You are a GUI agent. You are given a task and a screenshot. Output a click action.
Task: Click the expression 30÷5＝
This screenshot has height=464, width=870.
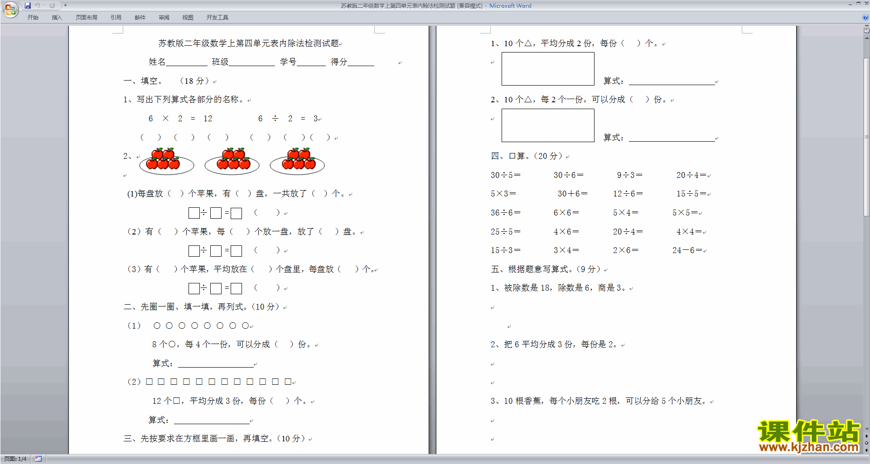pyautogui.click(x=506, y=175)
